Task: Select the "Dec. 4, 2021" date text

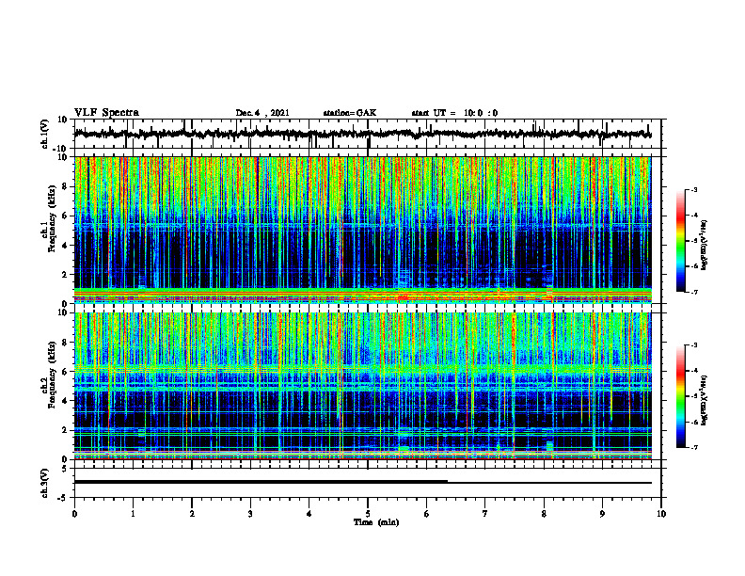Action: point(262,113)
